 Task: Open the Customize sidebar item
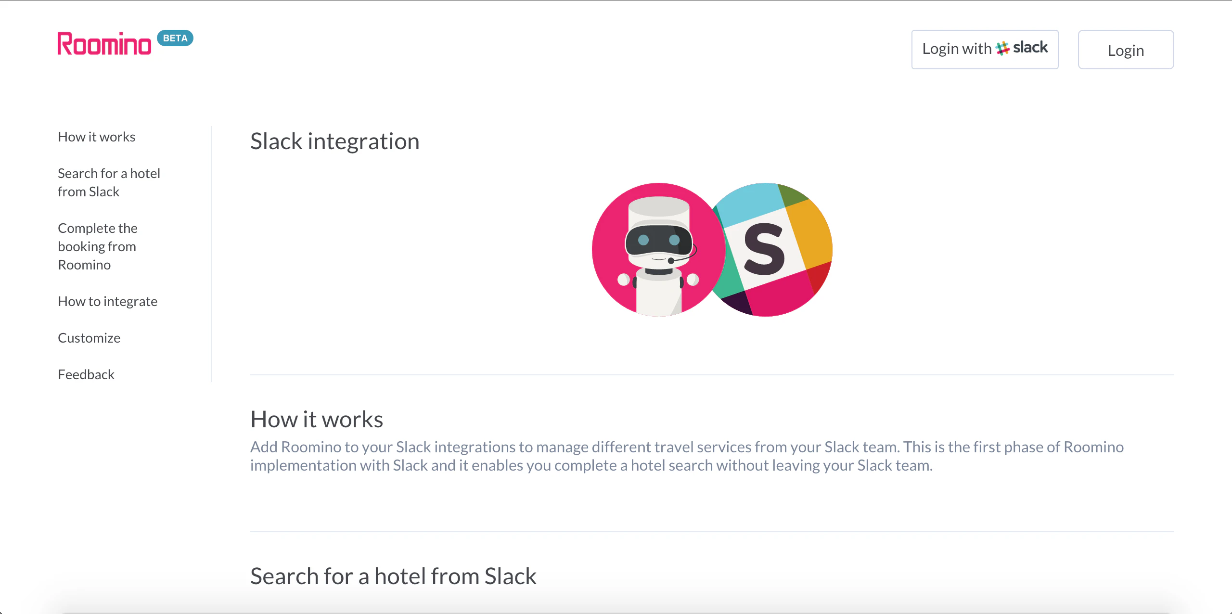coord(89,338)
